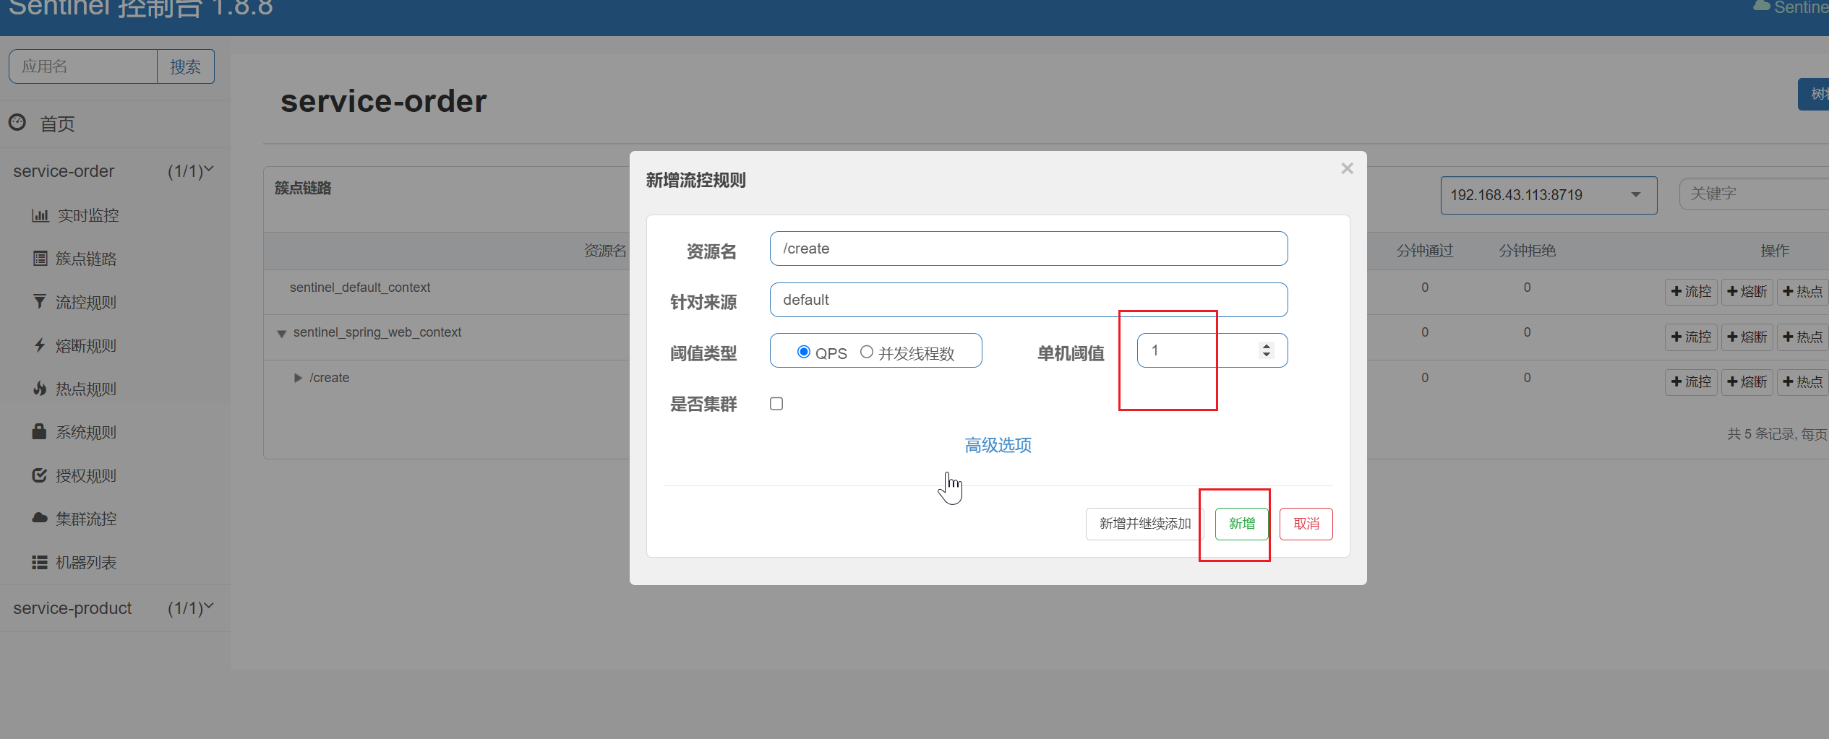Screen dimensions: 1829x739
Task: Click 流控 button in sentinel_spring_web_context row
Action: (x=1691, y=337)
